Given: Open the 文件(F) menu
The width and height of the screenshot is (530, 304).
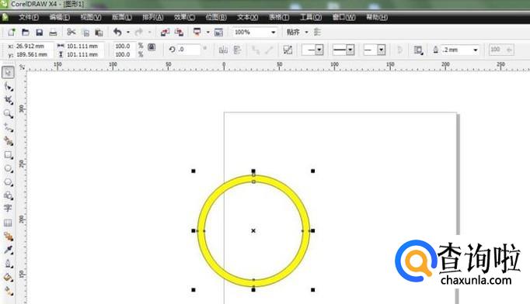Looking at the screenshot, I should pos(29,17).
